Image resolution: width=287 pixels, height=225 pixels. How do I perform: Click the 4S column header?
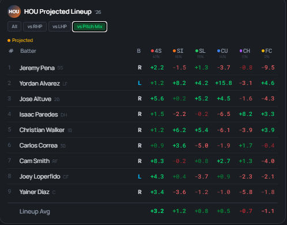pyautogui.click(x=156, y=51)
